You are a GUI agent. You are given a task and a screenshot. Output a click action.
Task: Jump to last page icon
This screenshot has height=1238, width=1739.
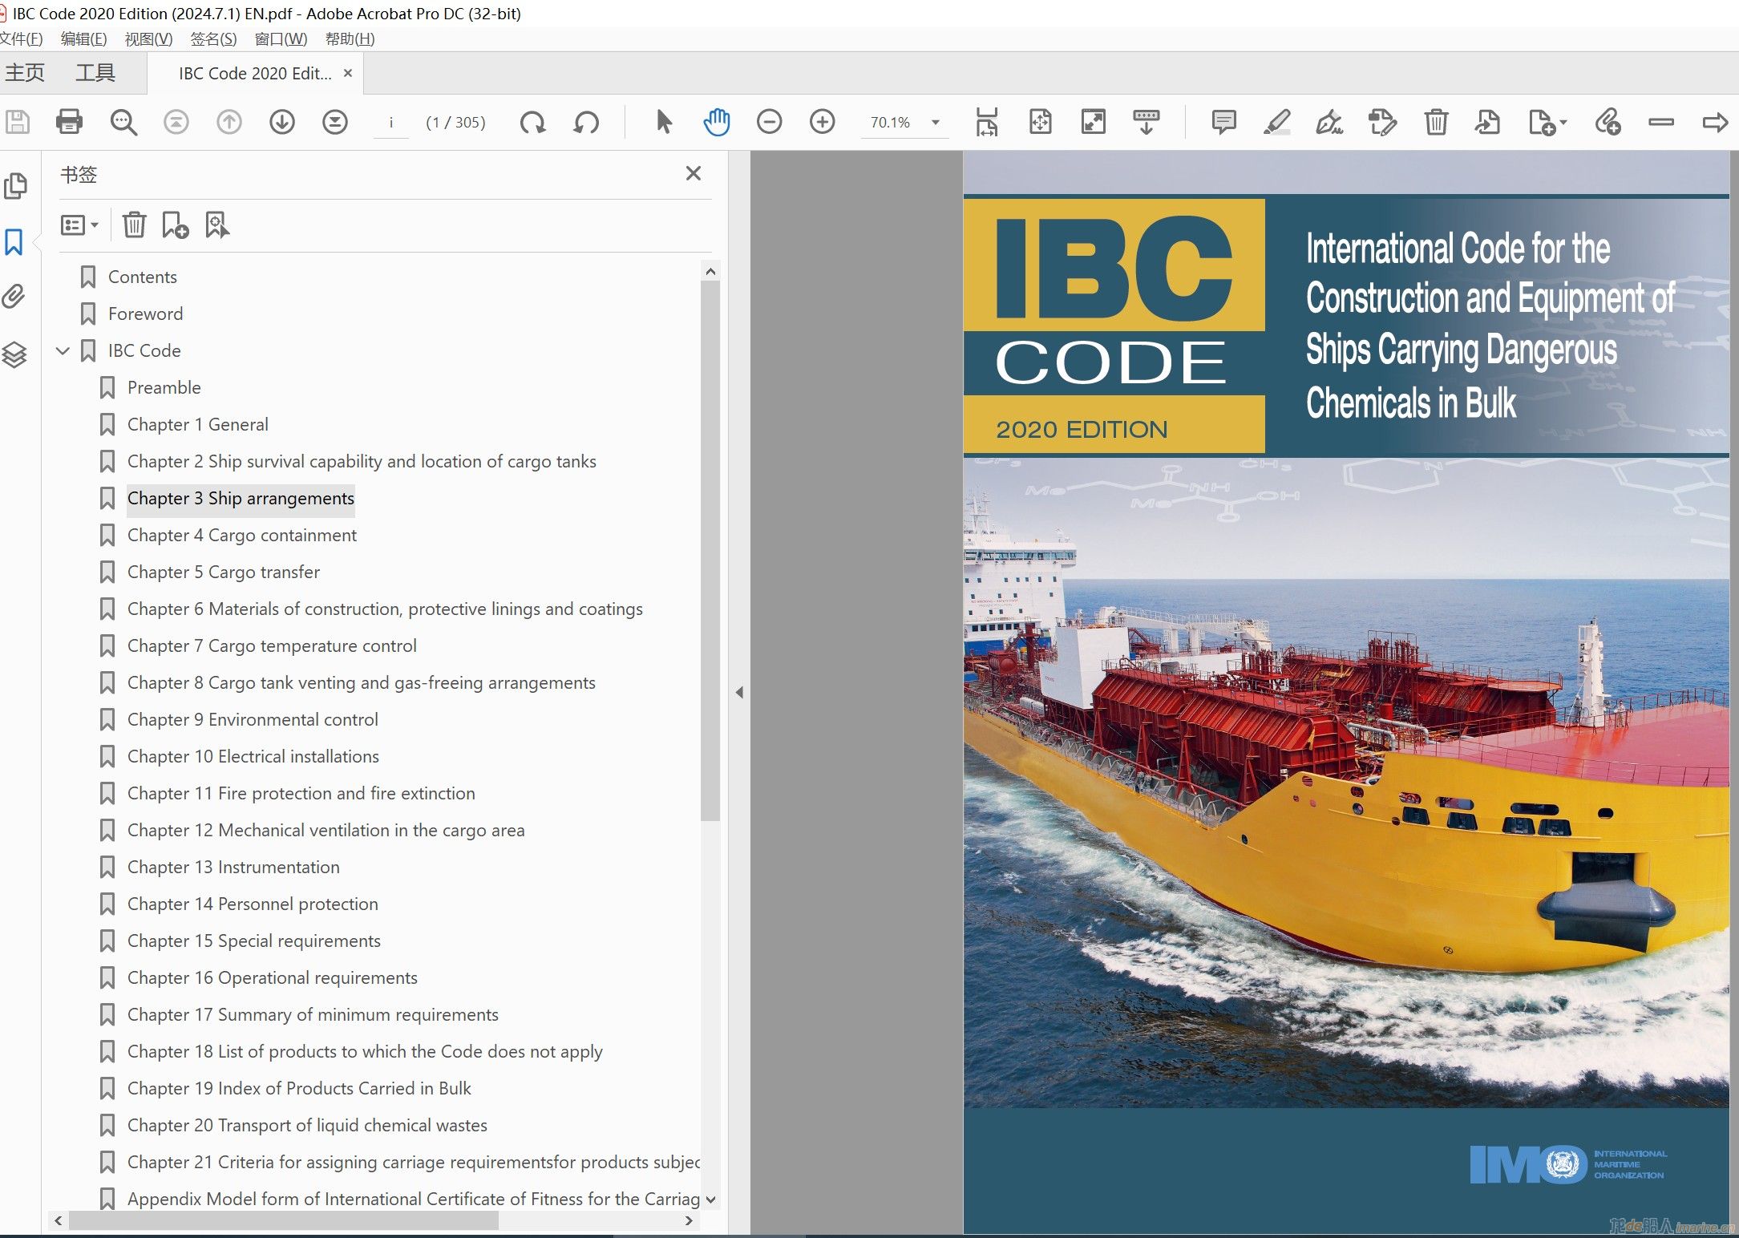(335, 123)
